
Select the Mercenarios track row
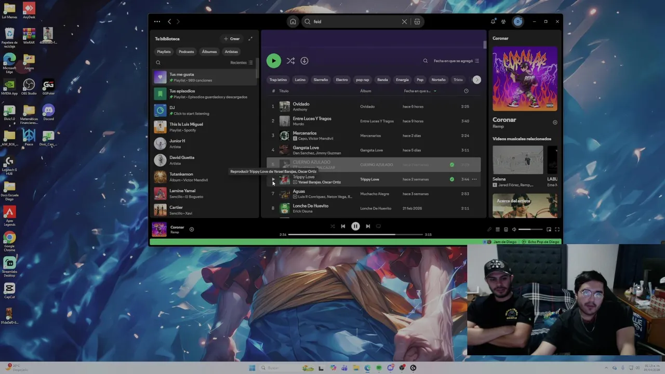coord(374,136)
